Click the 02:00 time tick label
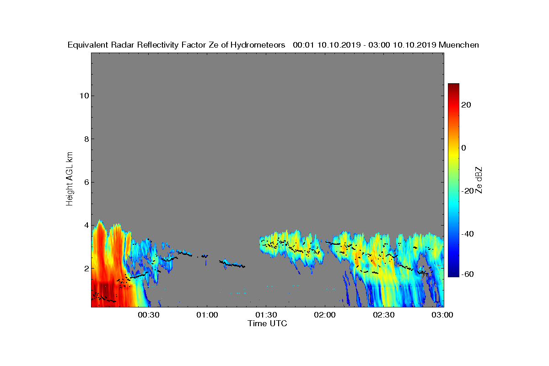The image size is (549, 366). pos(325,315)
